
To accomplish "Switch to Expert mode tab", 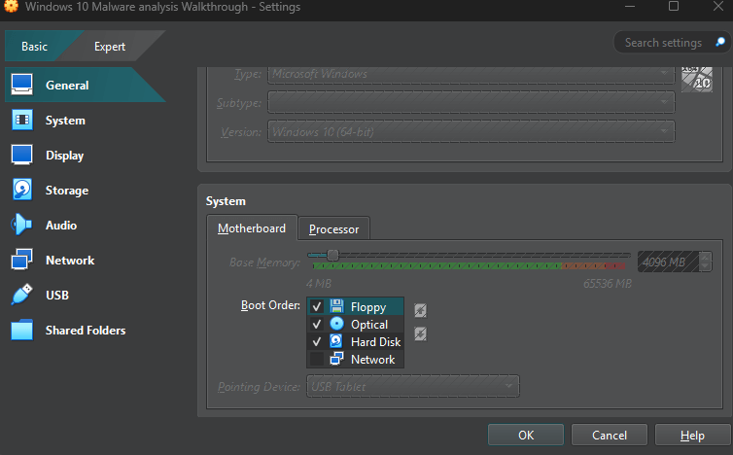I will (110, 47).
